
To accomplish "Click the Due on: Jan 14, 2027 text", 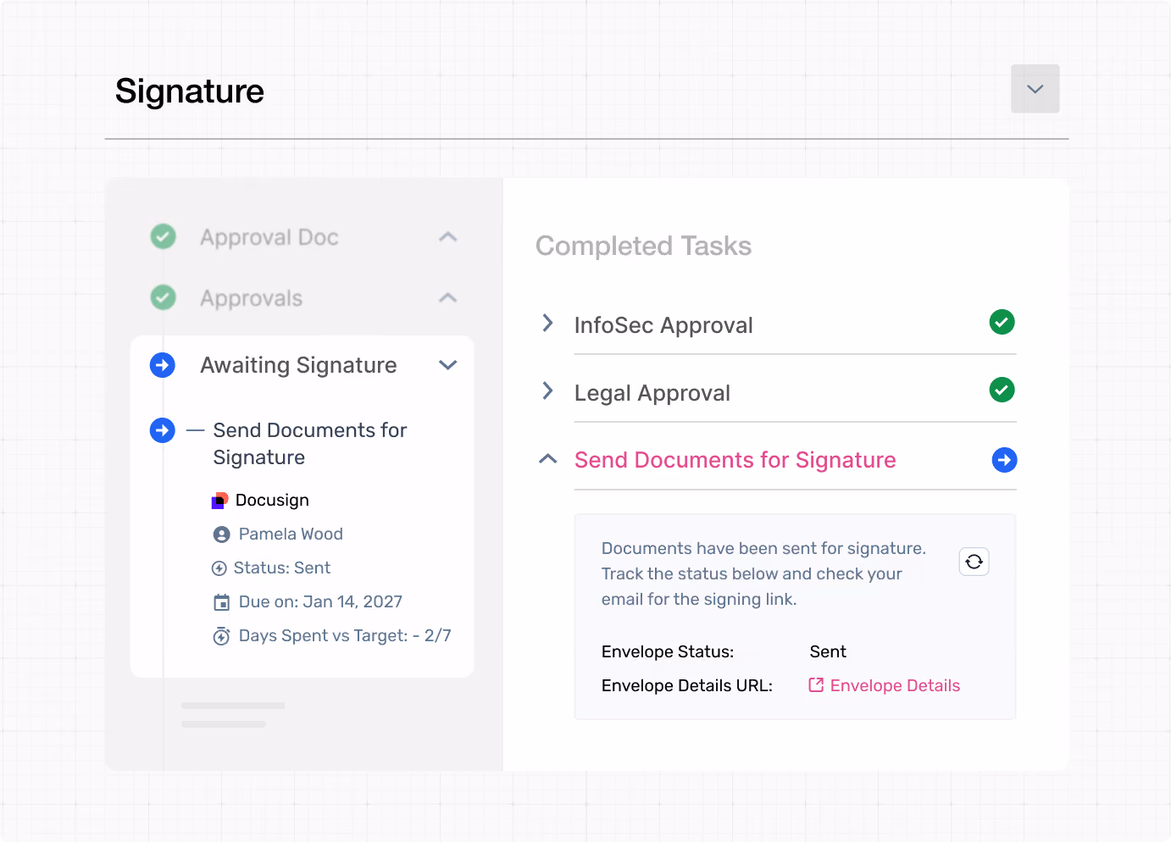I will [320, 602].
